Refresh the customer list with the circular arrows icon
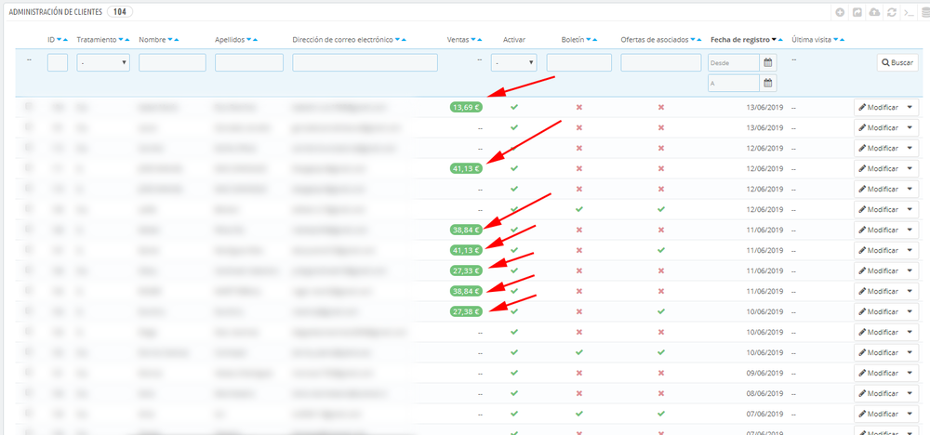 891,12
